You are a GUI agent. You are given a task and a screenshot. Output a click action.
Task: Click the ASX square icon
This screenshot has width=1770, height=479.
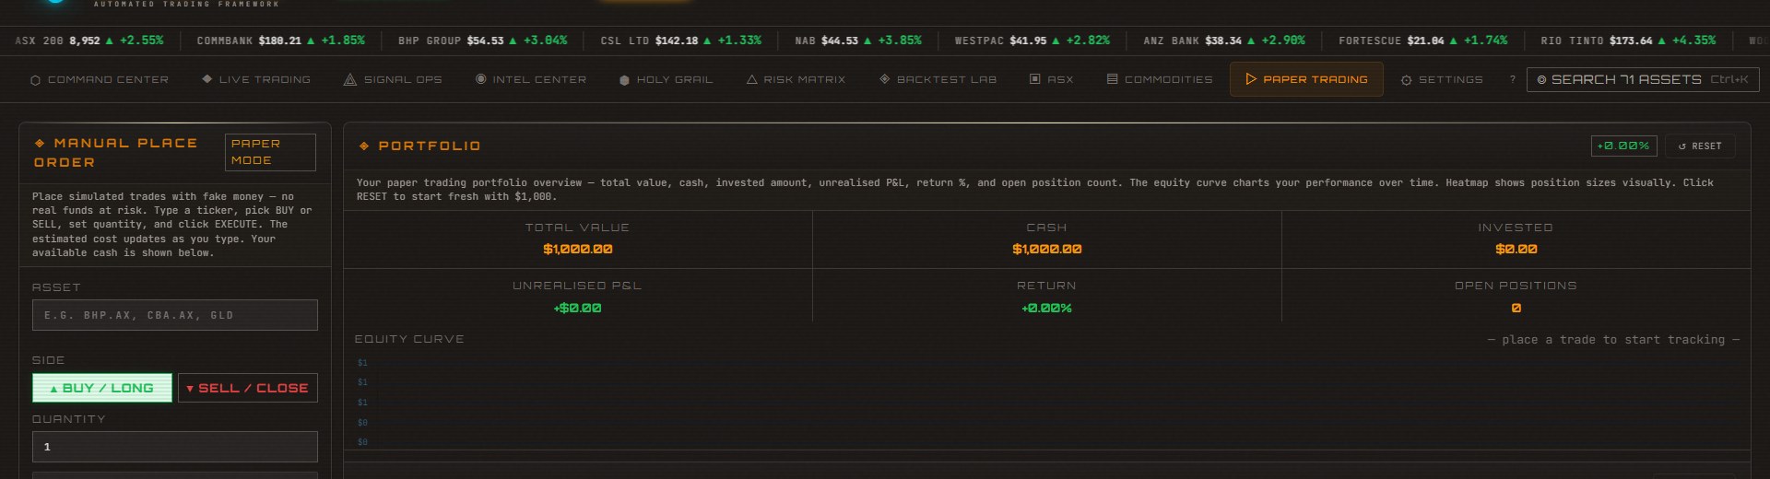tap(1034, 79)
